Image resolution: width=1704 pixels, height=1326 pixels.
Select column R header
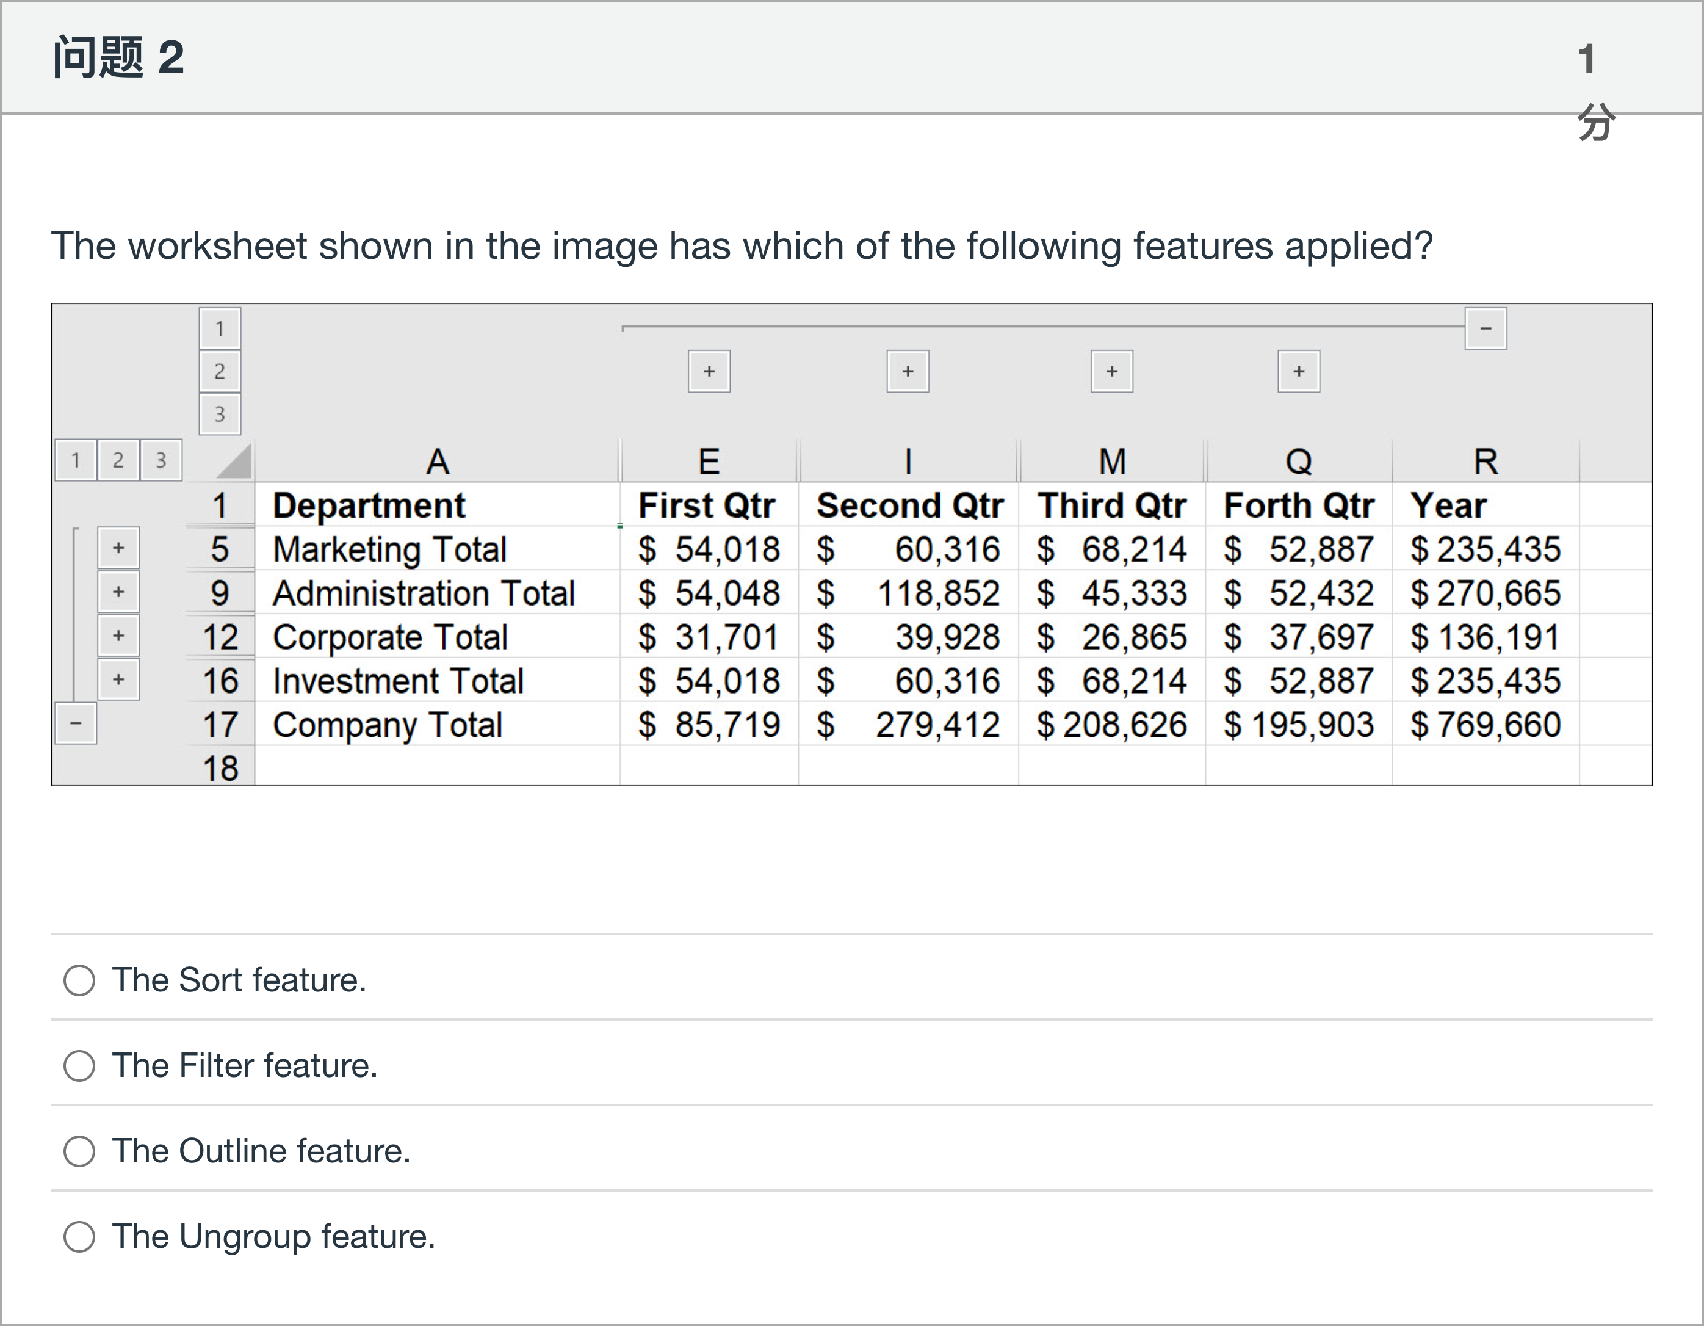coord(1486,462)
